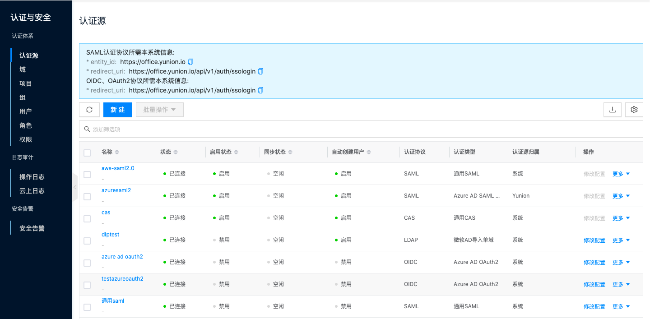Click 修改配置 for azure ad oauth2
Image resolution: width=650 pixels, height=319 pixels.
[594, 263]
